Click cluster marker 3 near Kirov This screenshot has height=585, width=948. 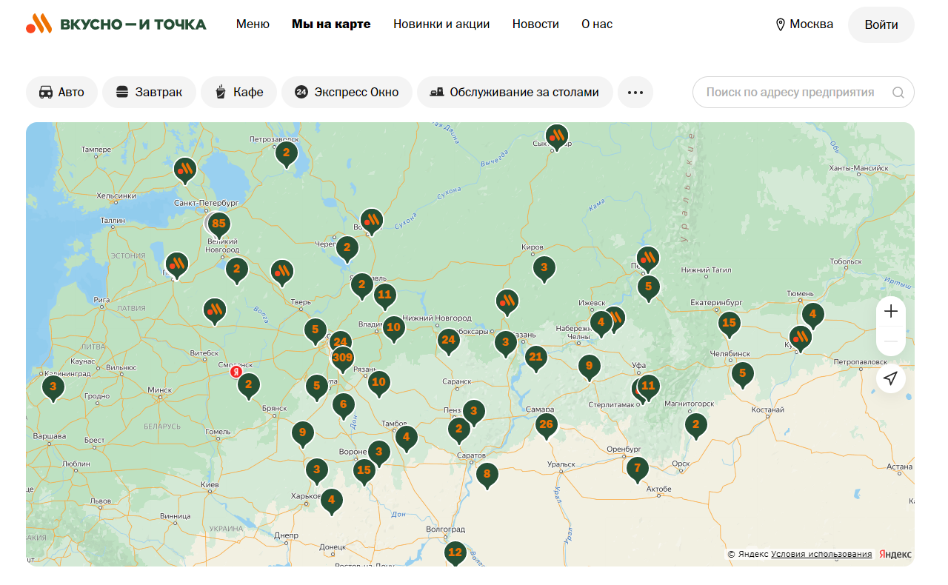[x=544, y=269]
